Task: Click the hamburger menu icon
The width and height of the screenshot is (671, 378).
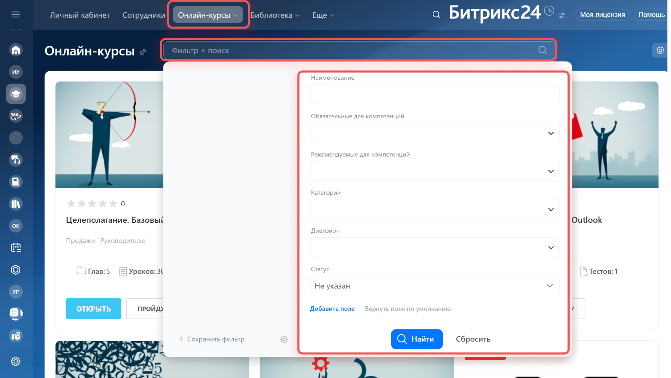Action: click(x=16, y=15)
